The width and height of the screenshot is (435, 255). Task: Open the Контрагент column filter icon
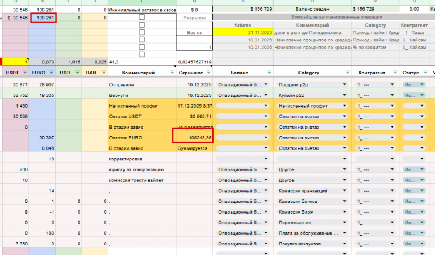tap(395, 73)
